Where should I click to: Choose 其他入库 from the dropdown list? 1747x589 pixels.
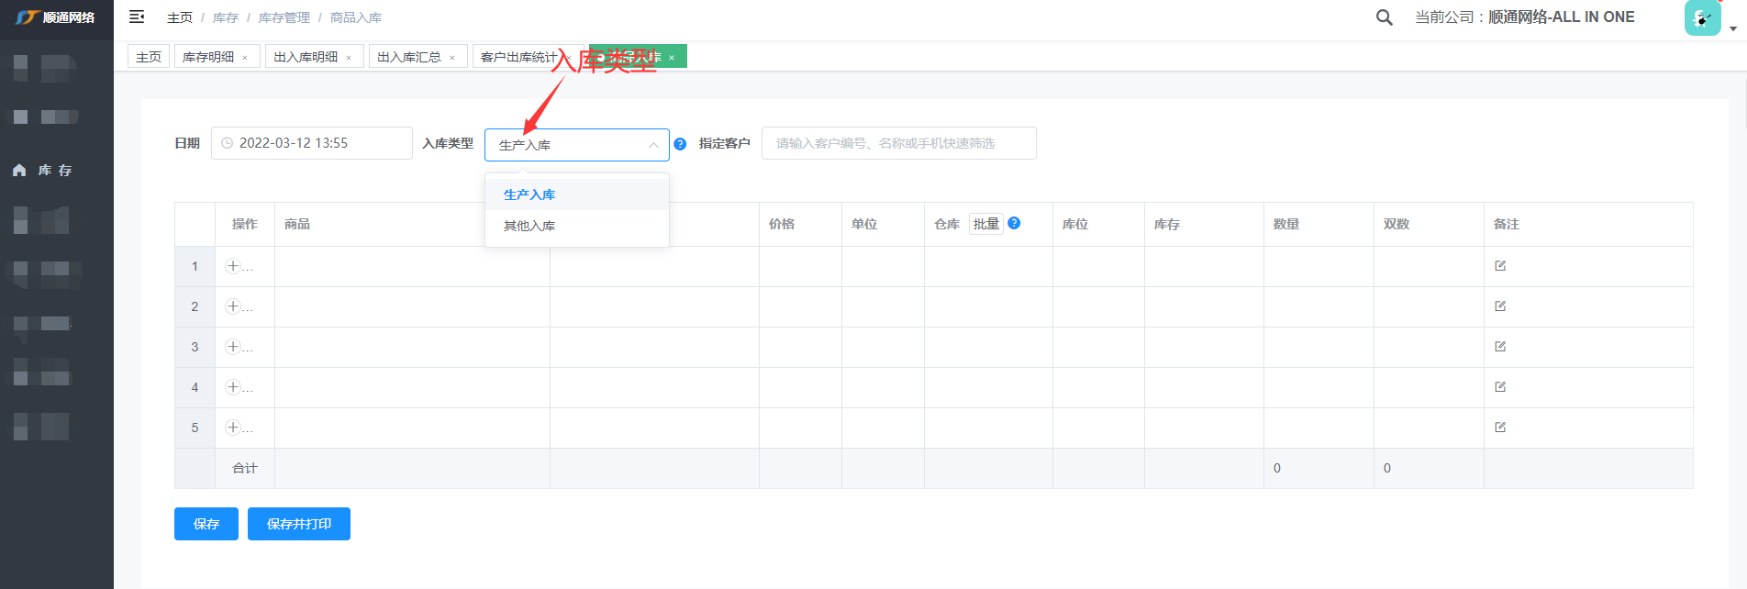point(529,226)
